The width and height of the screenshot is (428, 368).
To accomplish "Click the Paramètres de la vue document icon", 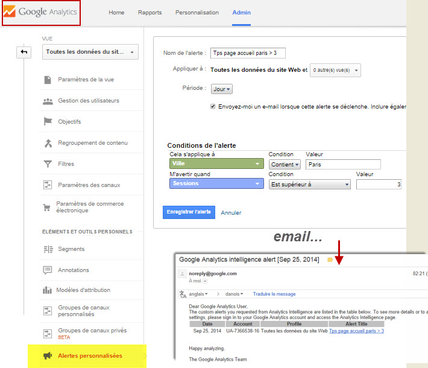I will 48,80.
